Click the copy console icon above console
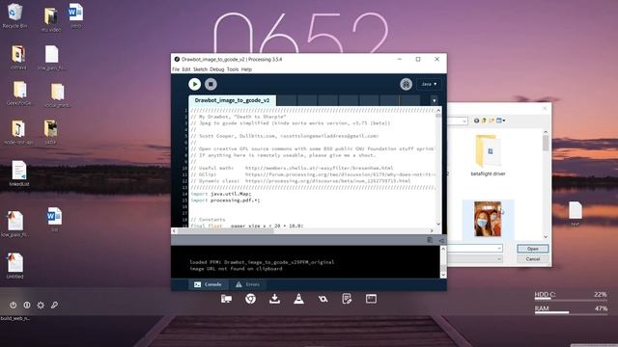 430,240
